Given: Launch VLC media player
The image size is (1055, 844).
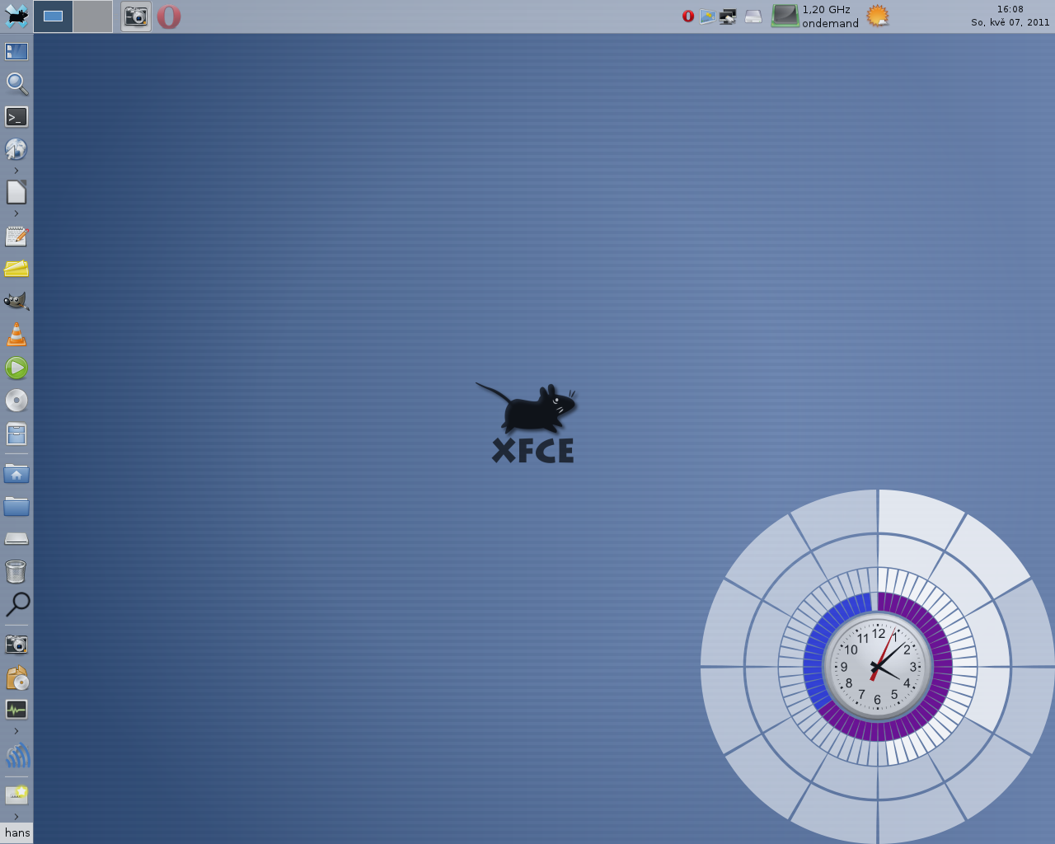Looking at the screenshot, I should [x=16, y=335].
